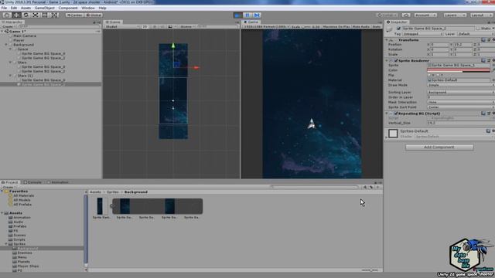Open the Layer dropdown in Inspector
This screenshot has width=495, height=278.
tap(476, 34)
